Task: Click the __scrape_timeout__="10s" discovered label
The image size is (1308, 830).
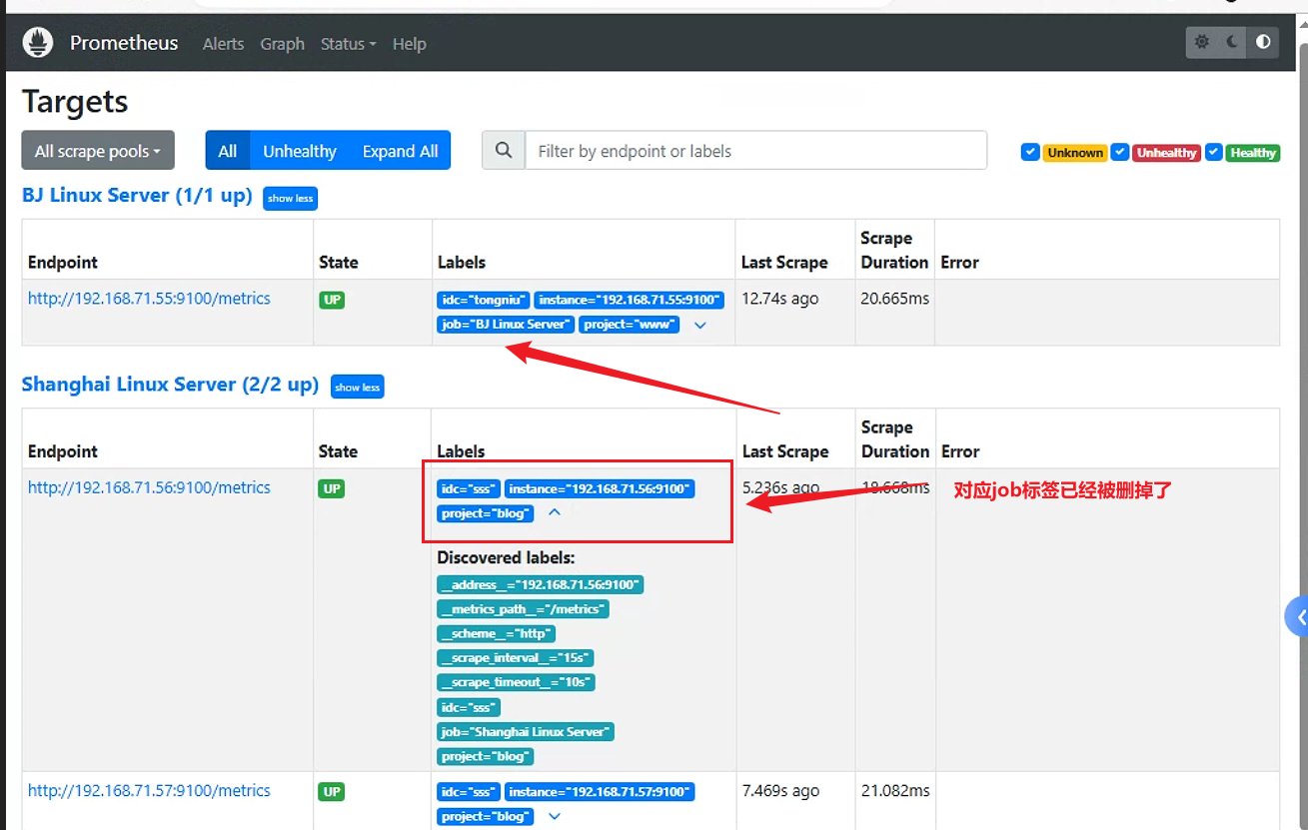Action: pyautogui.click(x=516, y=683)
